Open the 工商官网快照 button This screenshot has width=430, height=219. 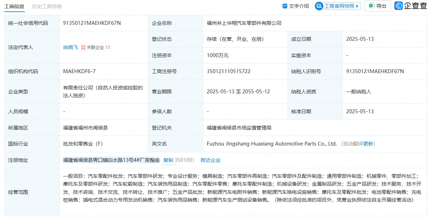pos(338,6)
